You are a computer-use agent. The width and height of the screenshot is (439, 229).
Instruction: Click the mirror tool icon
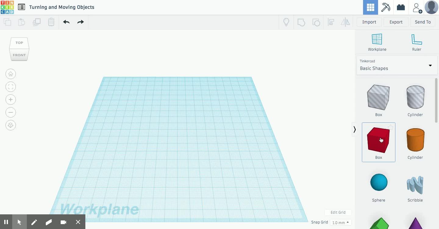[345, 22]
